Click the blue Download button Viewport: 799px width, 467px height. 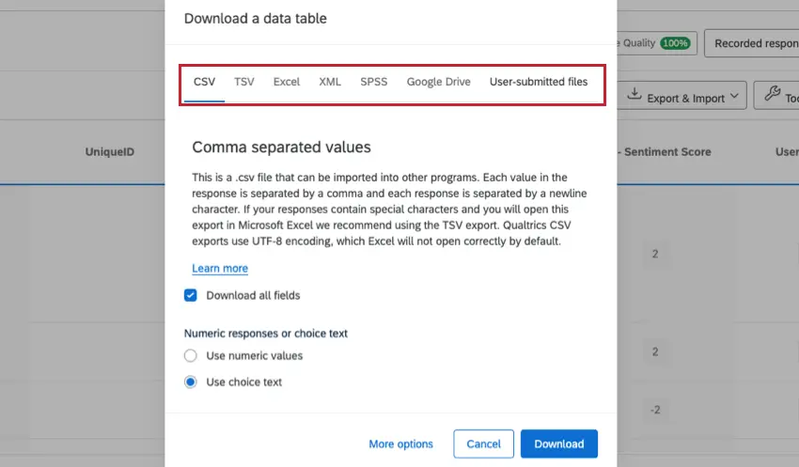pyautogui.click(x=558, y=444)
